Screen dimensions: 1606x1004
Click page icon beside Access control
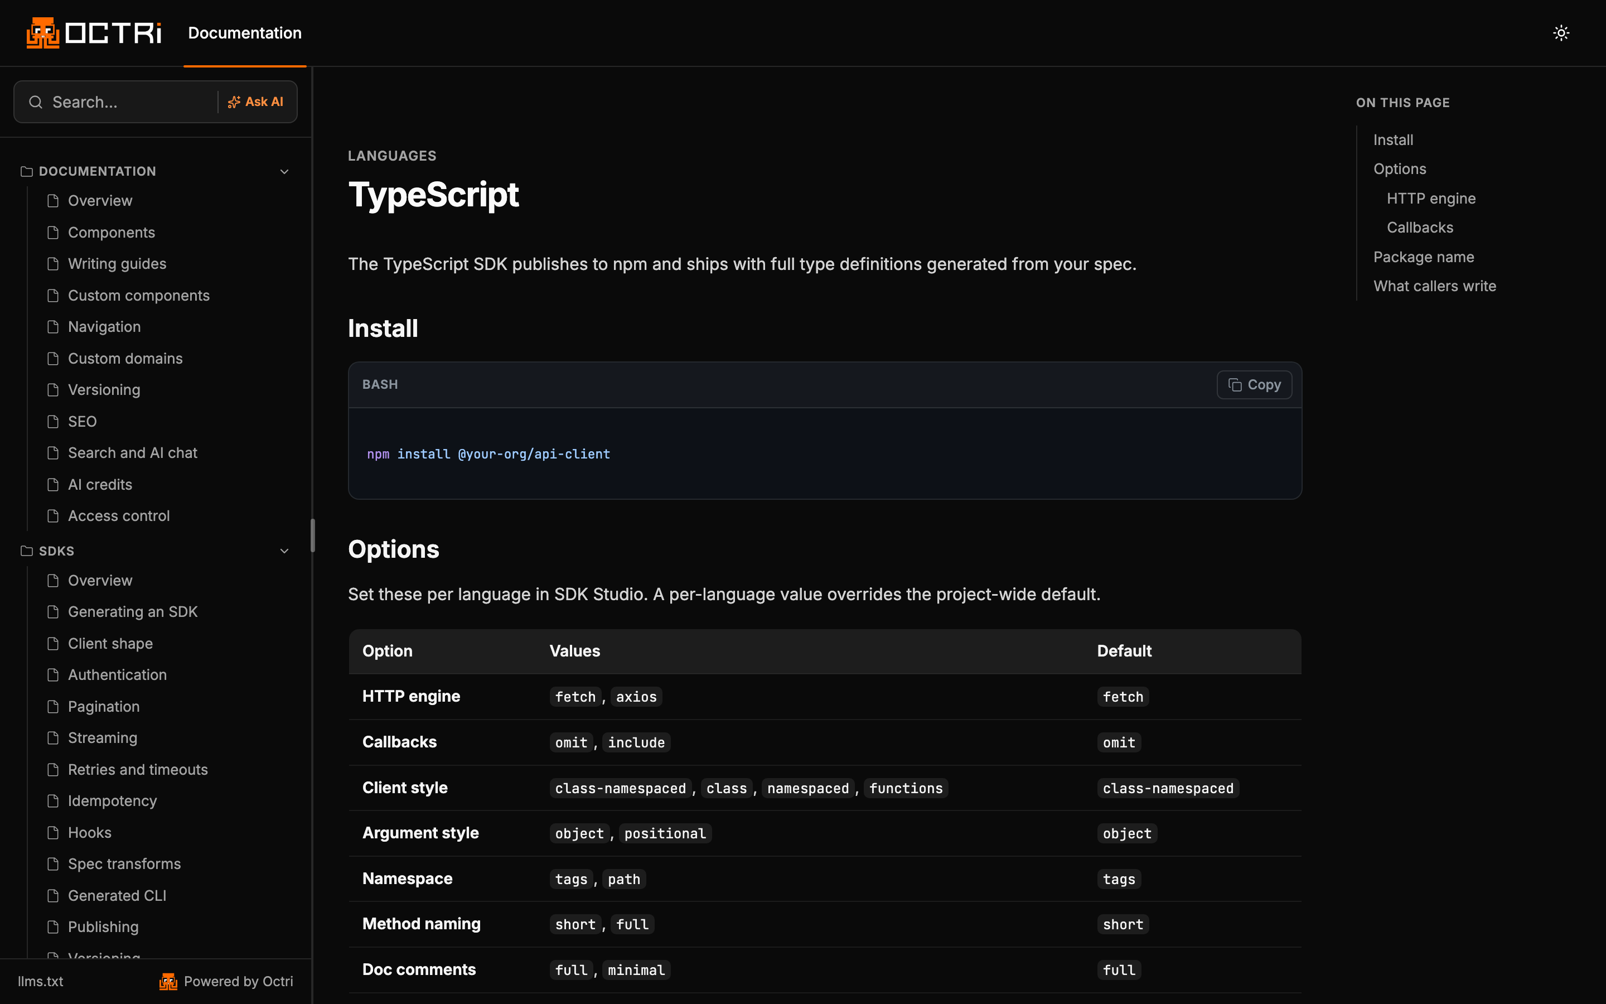click(x=53, y=516)
